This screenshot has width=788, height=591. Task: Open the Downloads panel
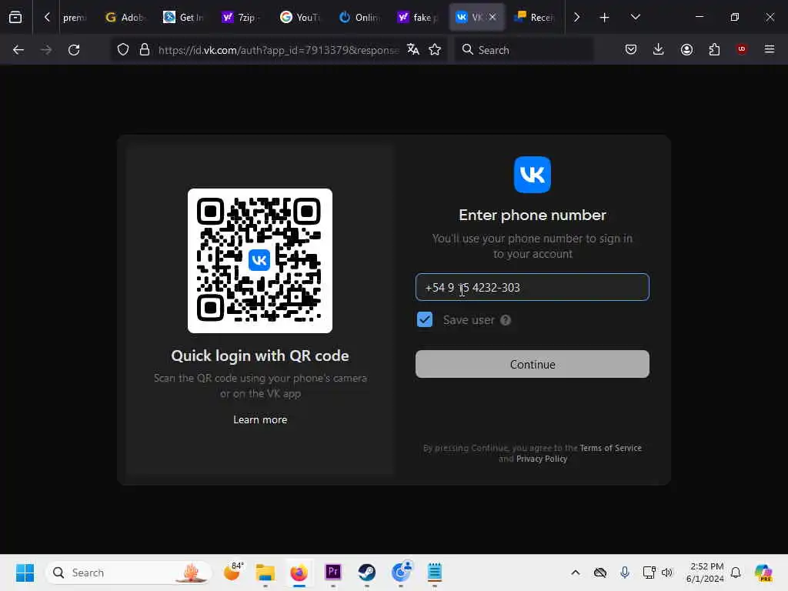coord(659,49)
